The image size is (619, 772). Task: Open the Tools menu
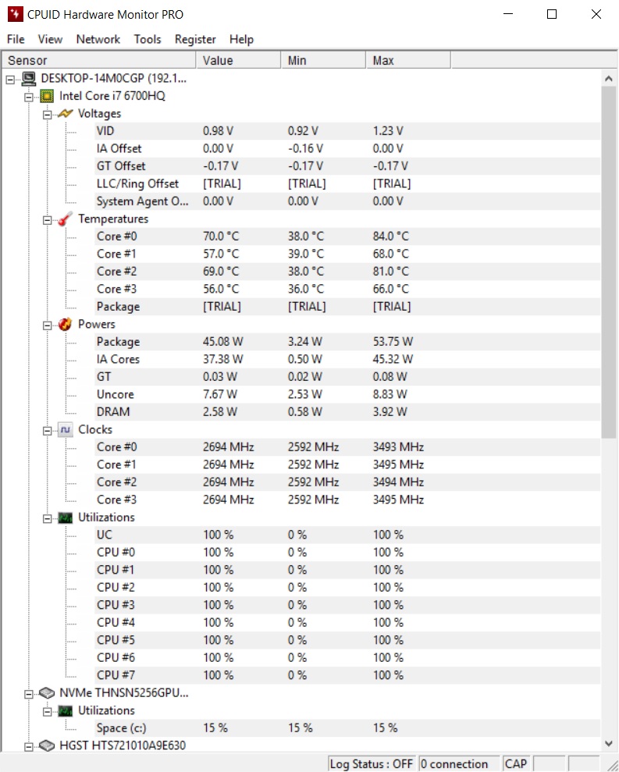(148, 39)
